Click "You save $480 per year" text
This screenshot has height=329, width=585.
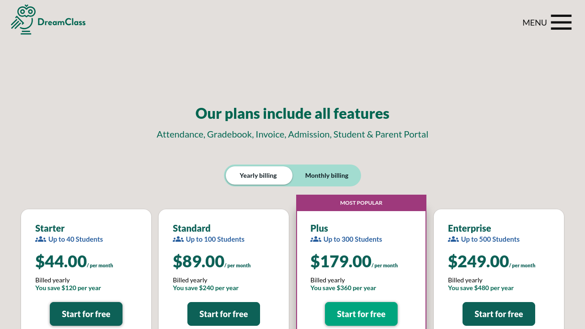481,288
